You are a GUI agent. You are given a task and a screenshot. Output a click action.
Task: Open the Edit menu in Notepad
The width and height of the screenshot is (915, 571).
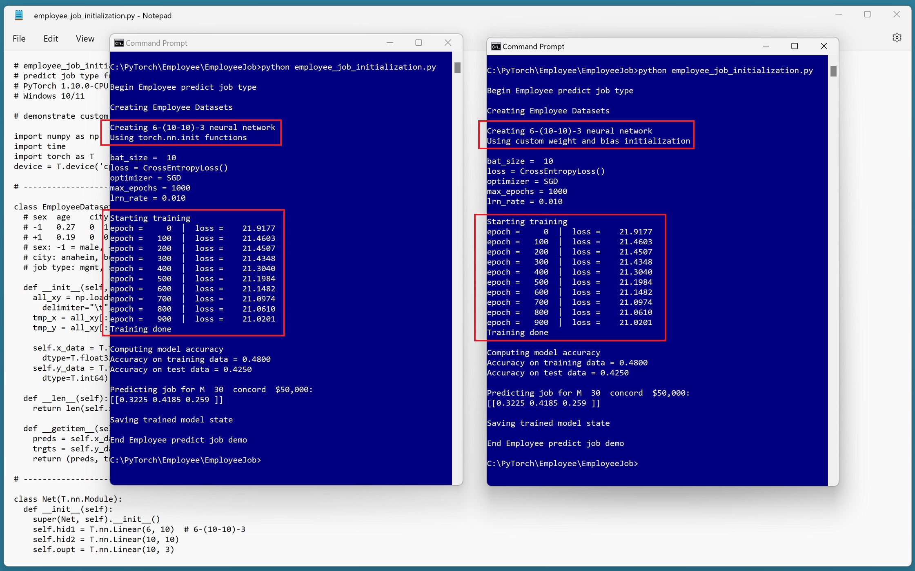[x=51, y=38]
